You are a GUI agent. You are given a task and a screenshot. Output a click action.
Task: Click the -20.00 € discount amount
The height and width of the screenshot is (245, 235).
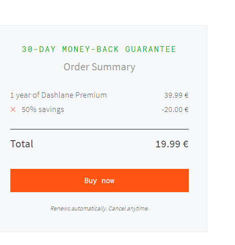(175, 110)
